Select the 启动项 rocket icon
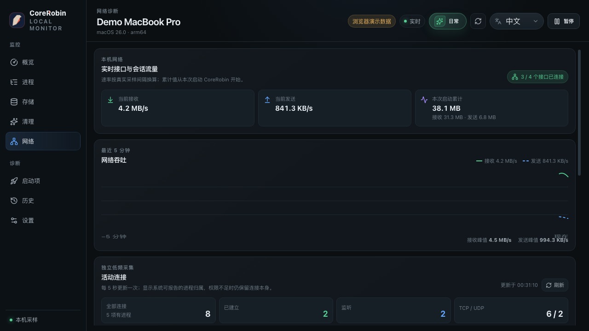The height and width of the screenshot is (331, 589). tap(14, 181)
